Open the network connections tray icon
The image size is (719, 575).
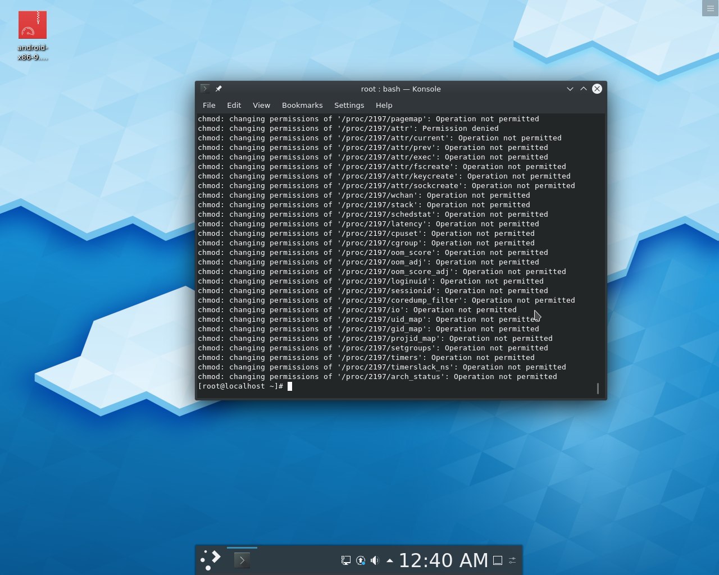coord(346,560)
